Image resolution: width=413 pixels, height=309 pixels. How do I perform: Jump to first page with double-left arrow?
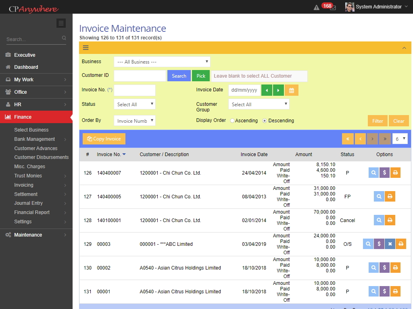(347, 139)
